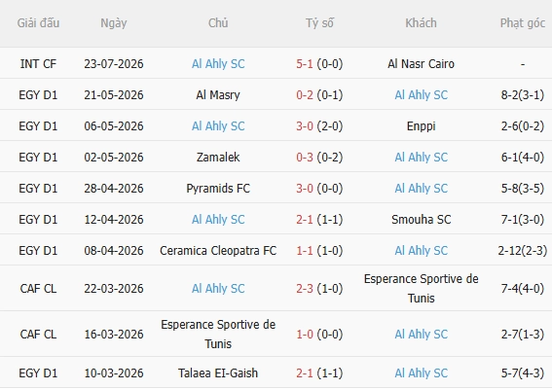Open Ceramica Cleopatra FC team link
The image size is (552, 390).
(x=218, y=251)
